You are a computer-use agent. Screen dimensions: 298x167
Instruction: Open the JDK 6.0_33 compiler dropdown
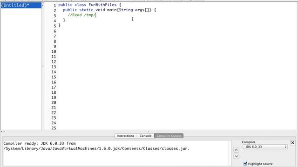(265, 147)
